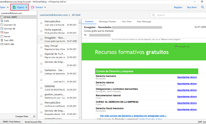
Task: Click the email list scroll up arrow
Action: (x=79, y=21)
